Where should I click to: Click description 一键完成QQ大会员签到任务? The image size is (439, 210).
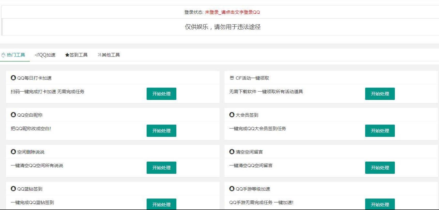257,128
